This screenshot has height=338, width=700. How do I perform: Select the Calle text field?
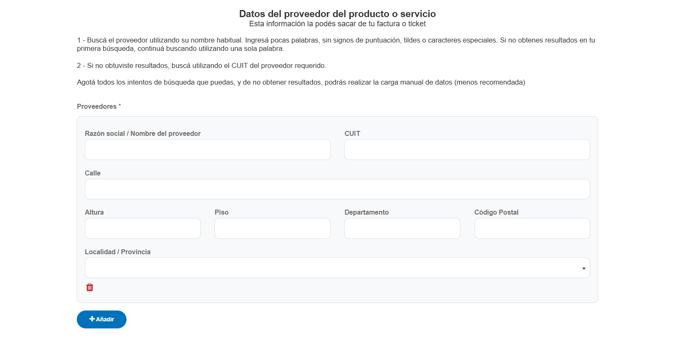pos(337,189)
